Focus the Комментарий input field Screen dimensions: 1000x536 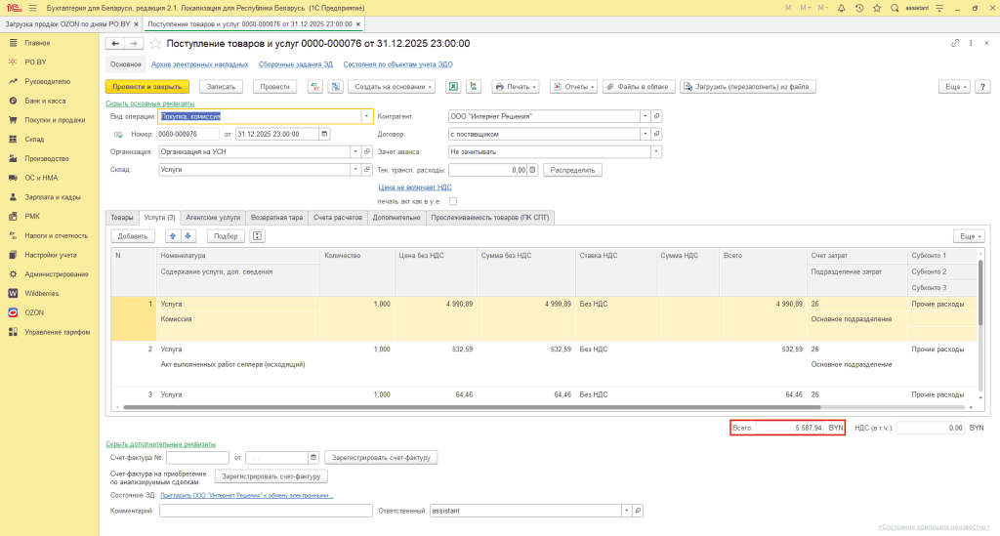pyautogui.click(x=266, y=512)
